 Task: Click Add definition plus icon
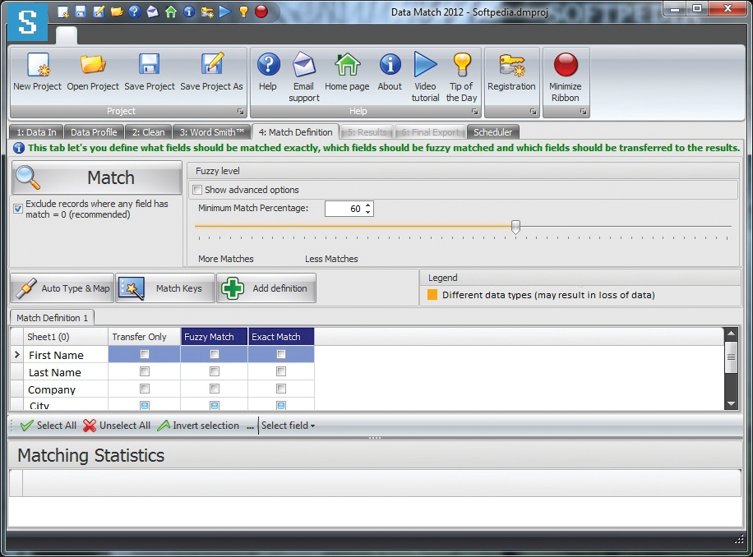[233, 288]
